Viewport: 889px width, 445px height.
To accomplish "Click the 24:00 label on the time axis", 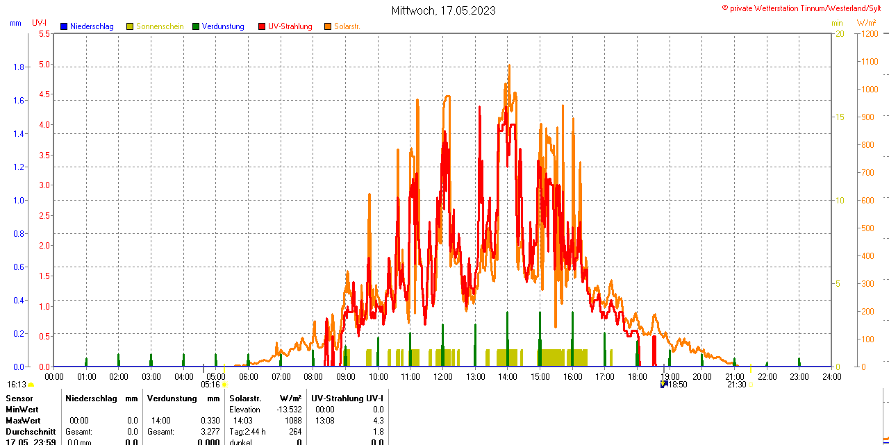I will coord(831,376).
